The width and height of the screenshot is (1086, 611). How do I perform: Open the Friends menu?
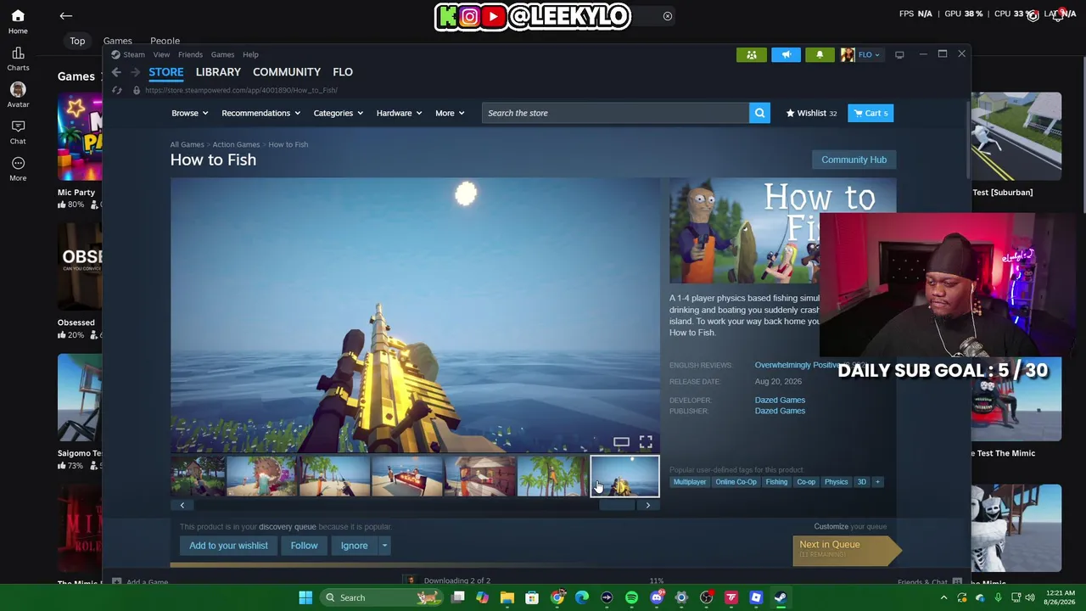pyautogui.click(x=190, y=55)
